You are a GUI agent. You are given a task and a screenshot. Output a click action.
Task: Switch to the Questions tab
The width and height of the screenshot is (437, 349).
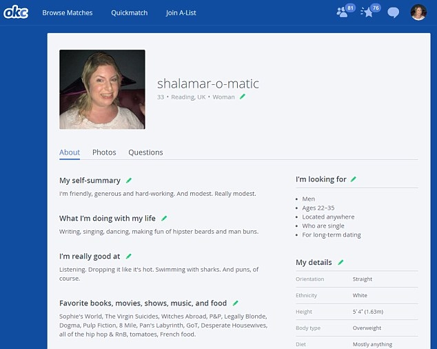pyautogui.click(x=145, y=152)
